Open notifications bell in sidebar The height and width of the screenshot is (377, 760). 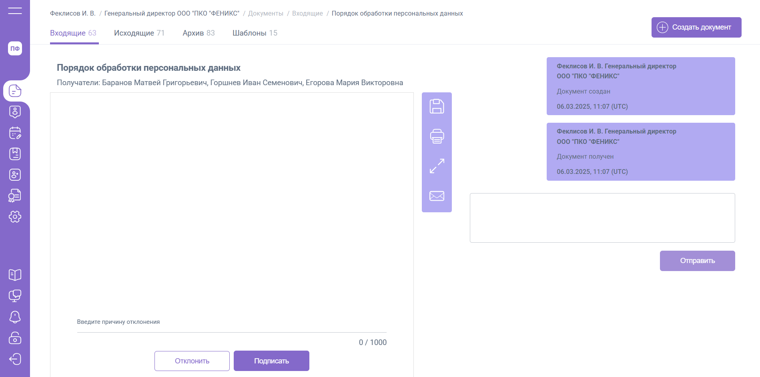point(15,317)
